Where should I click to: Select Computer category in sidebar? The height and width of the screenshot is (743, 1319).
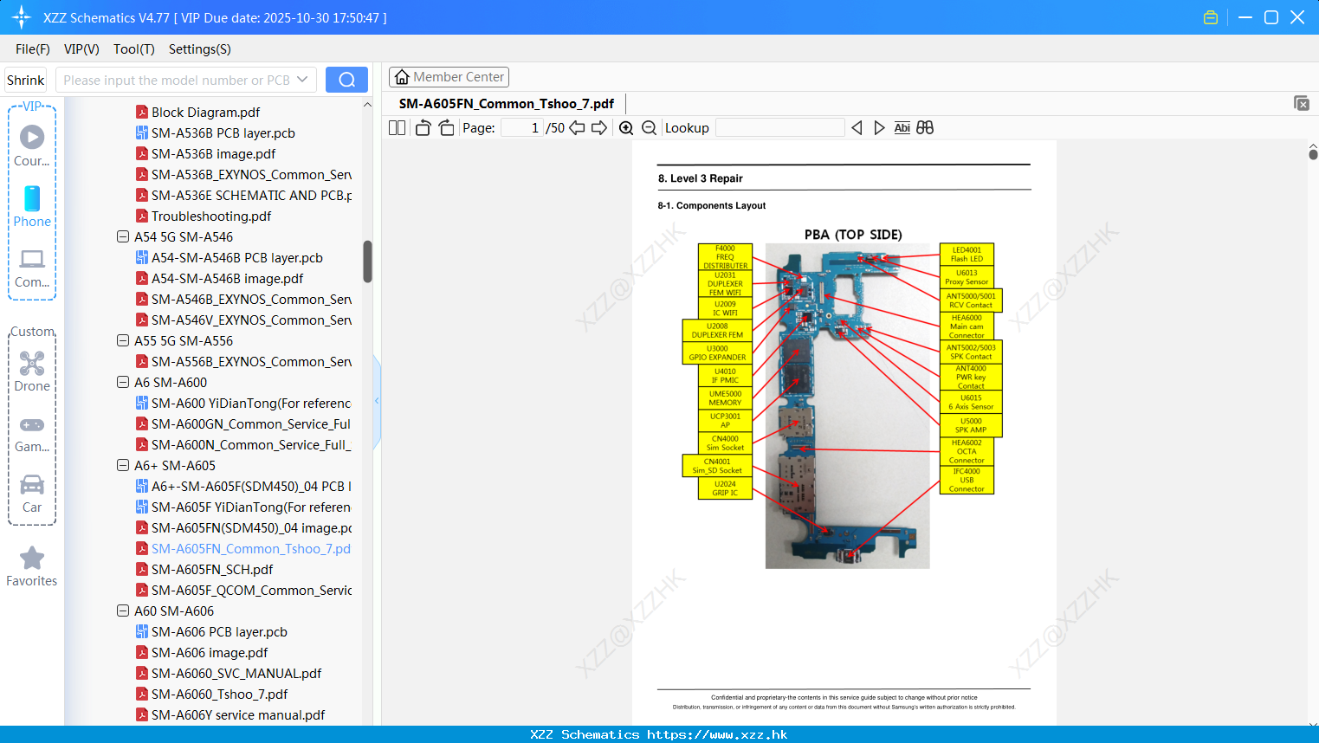pyautogui.click(x=32, y=268)
